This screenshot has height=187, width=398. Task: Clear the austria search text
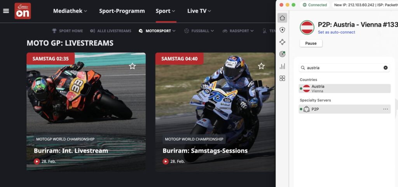(386, 68)
